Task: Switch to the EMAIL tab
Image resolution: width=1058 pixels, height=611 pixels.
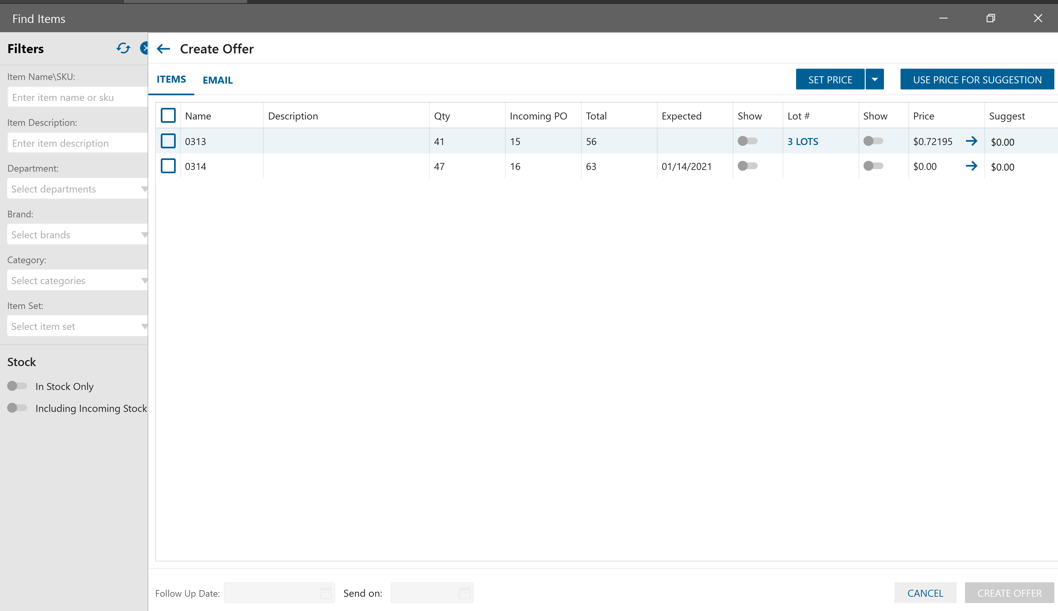Action: pyautogui.click(x=218, y=80)
